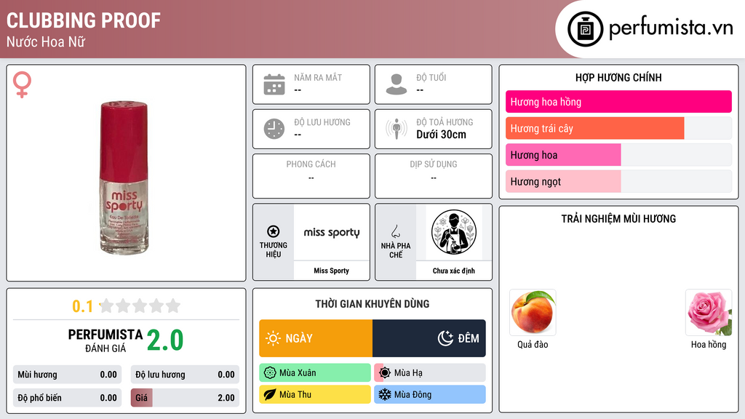Open the Miss Sporty perfume bottle image
Viewport: 745px width, 419px height.
[x=124, y=177]
